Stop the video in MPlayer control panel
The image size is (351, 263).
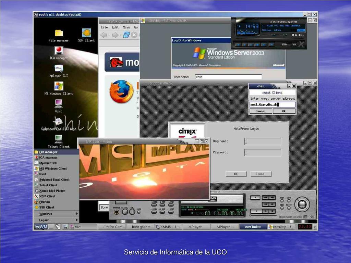click(x=272, y=211)
